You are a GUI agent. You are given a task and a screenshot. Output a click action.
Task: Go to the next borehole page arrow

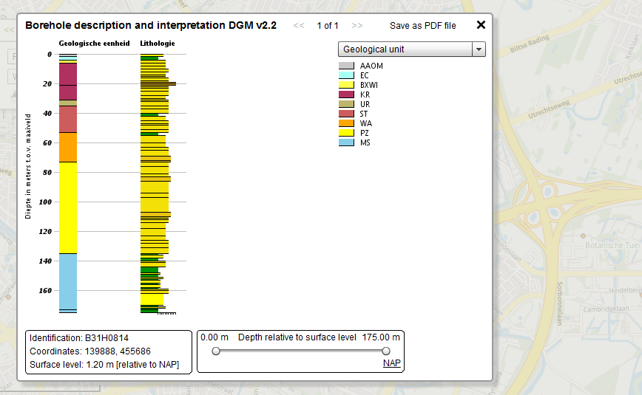(357, 26)
